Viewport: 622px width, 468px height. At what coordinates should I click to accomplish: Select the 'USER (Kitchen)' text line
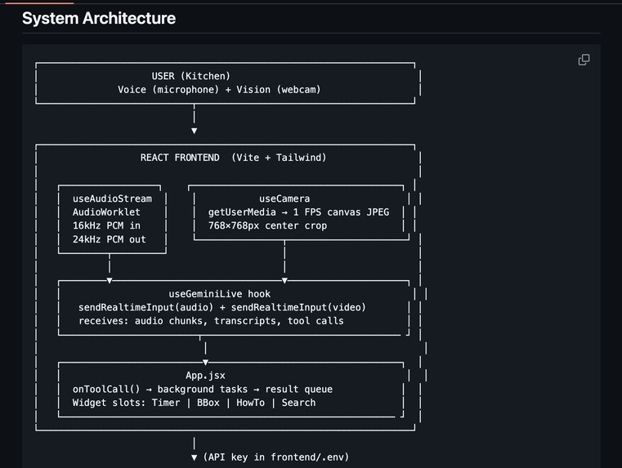(190, 76)
